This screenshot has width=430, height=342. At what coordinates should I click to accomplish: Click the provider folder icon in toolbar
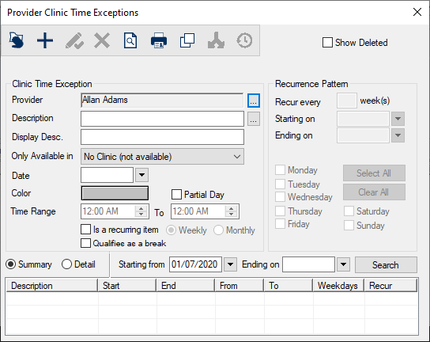click(17, 40)
